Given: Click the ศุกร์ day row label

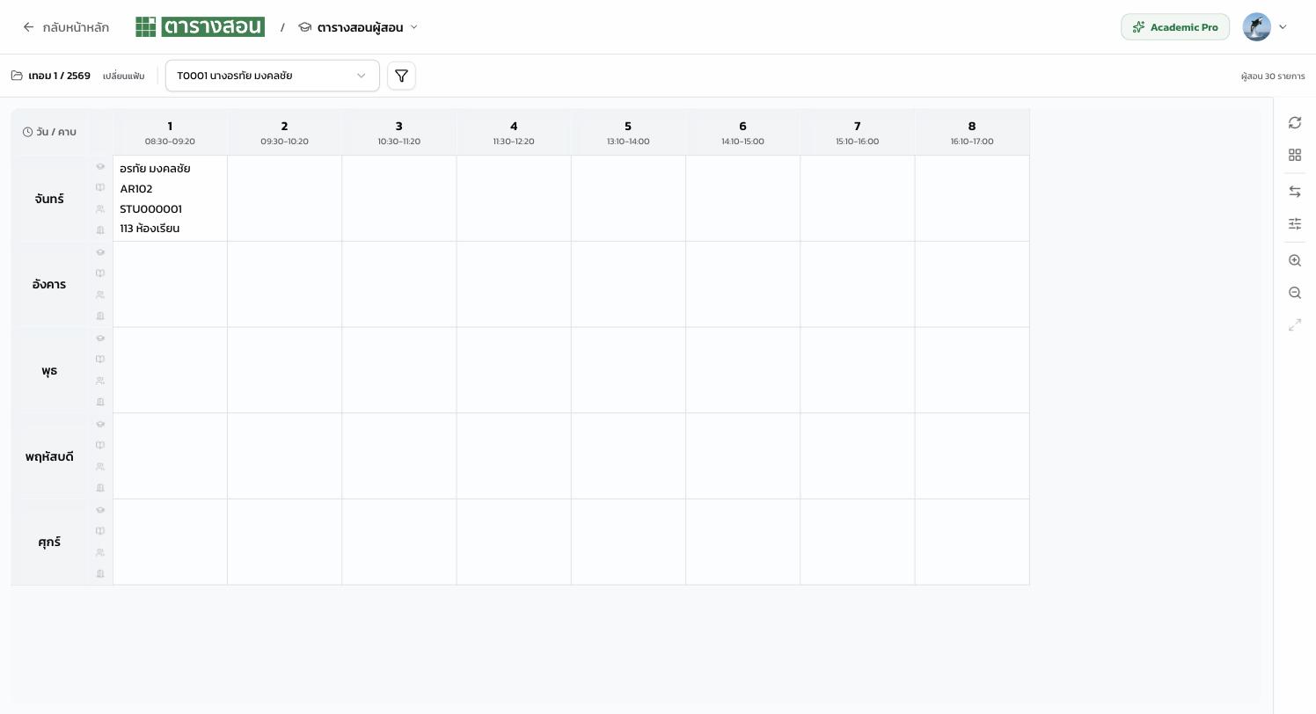Looking at the screenshot, I should pos(49,543).
